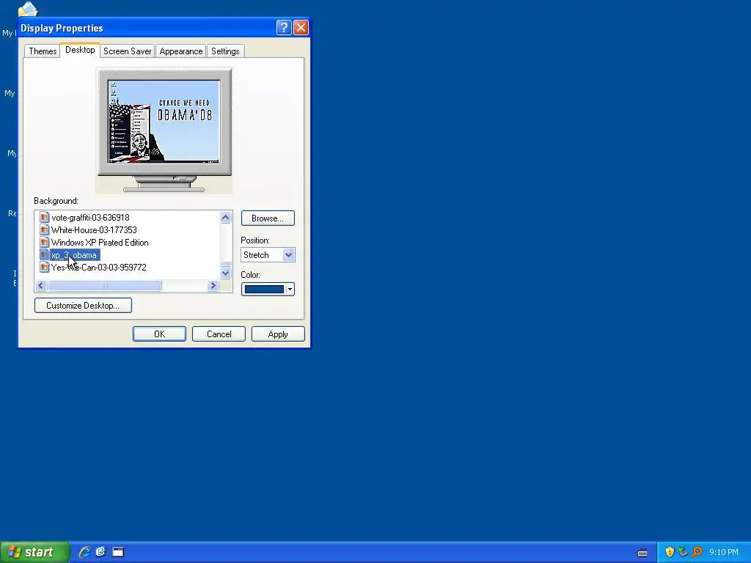
Task: Open the Settings tab
Action: click(x=225, y=51)
